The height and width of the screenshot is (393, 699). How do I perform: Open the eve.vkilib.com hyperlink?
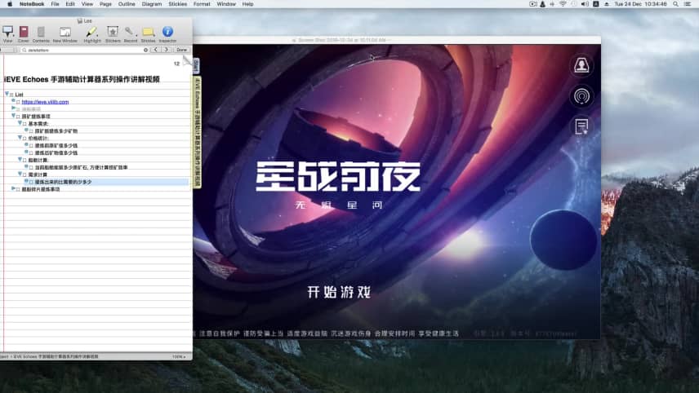click(x=45, y=102)
